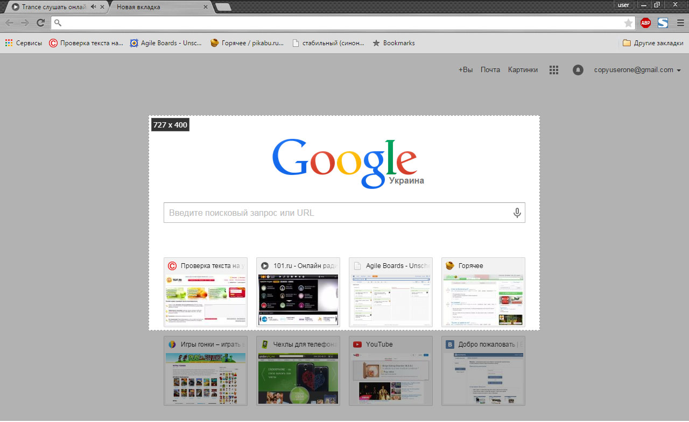Open the Картинки link
Screen dimensions: 689x422
pyautogui.click(x=523, y=70)
